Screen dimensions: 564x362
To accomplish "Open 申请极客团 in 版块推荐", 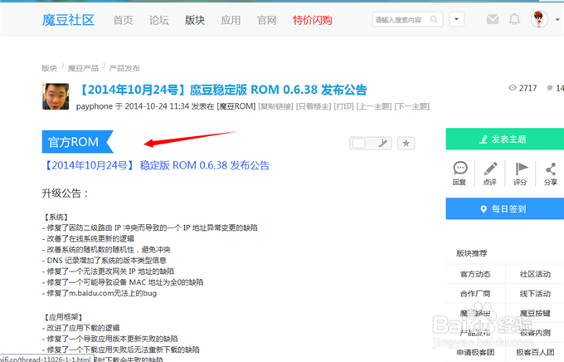I will click(x=475, y=352).
